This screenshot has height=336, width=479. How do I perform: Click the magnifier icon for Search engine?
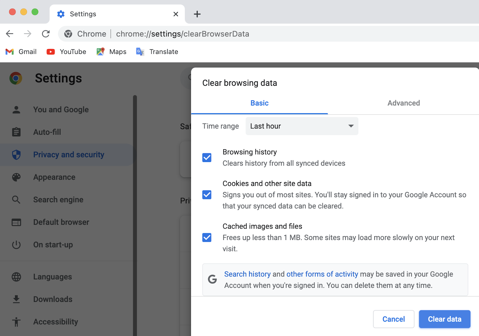tap(16, 200)
